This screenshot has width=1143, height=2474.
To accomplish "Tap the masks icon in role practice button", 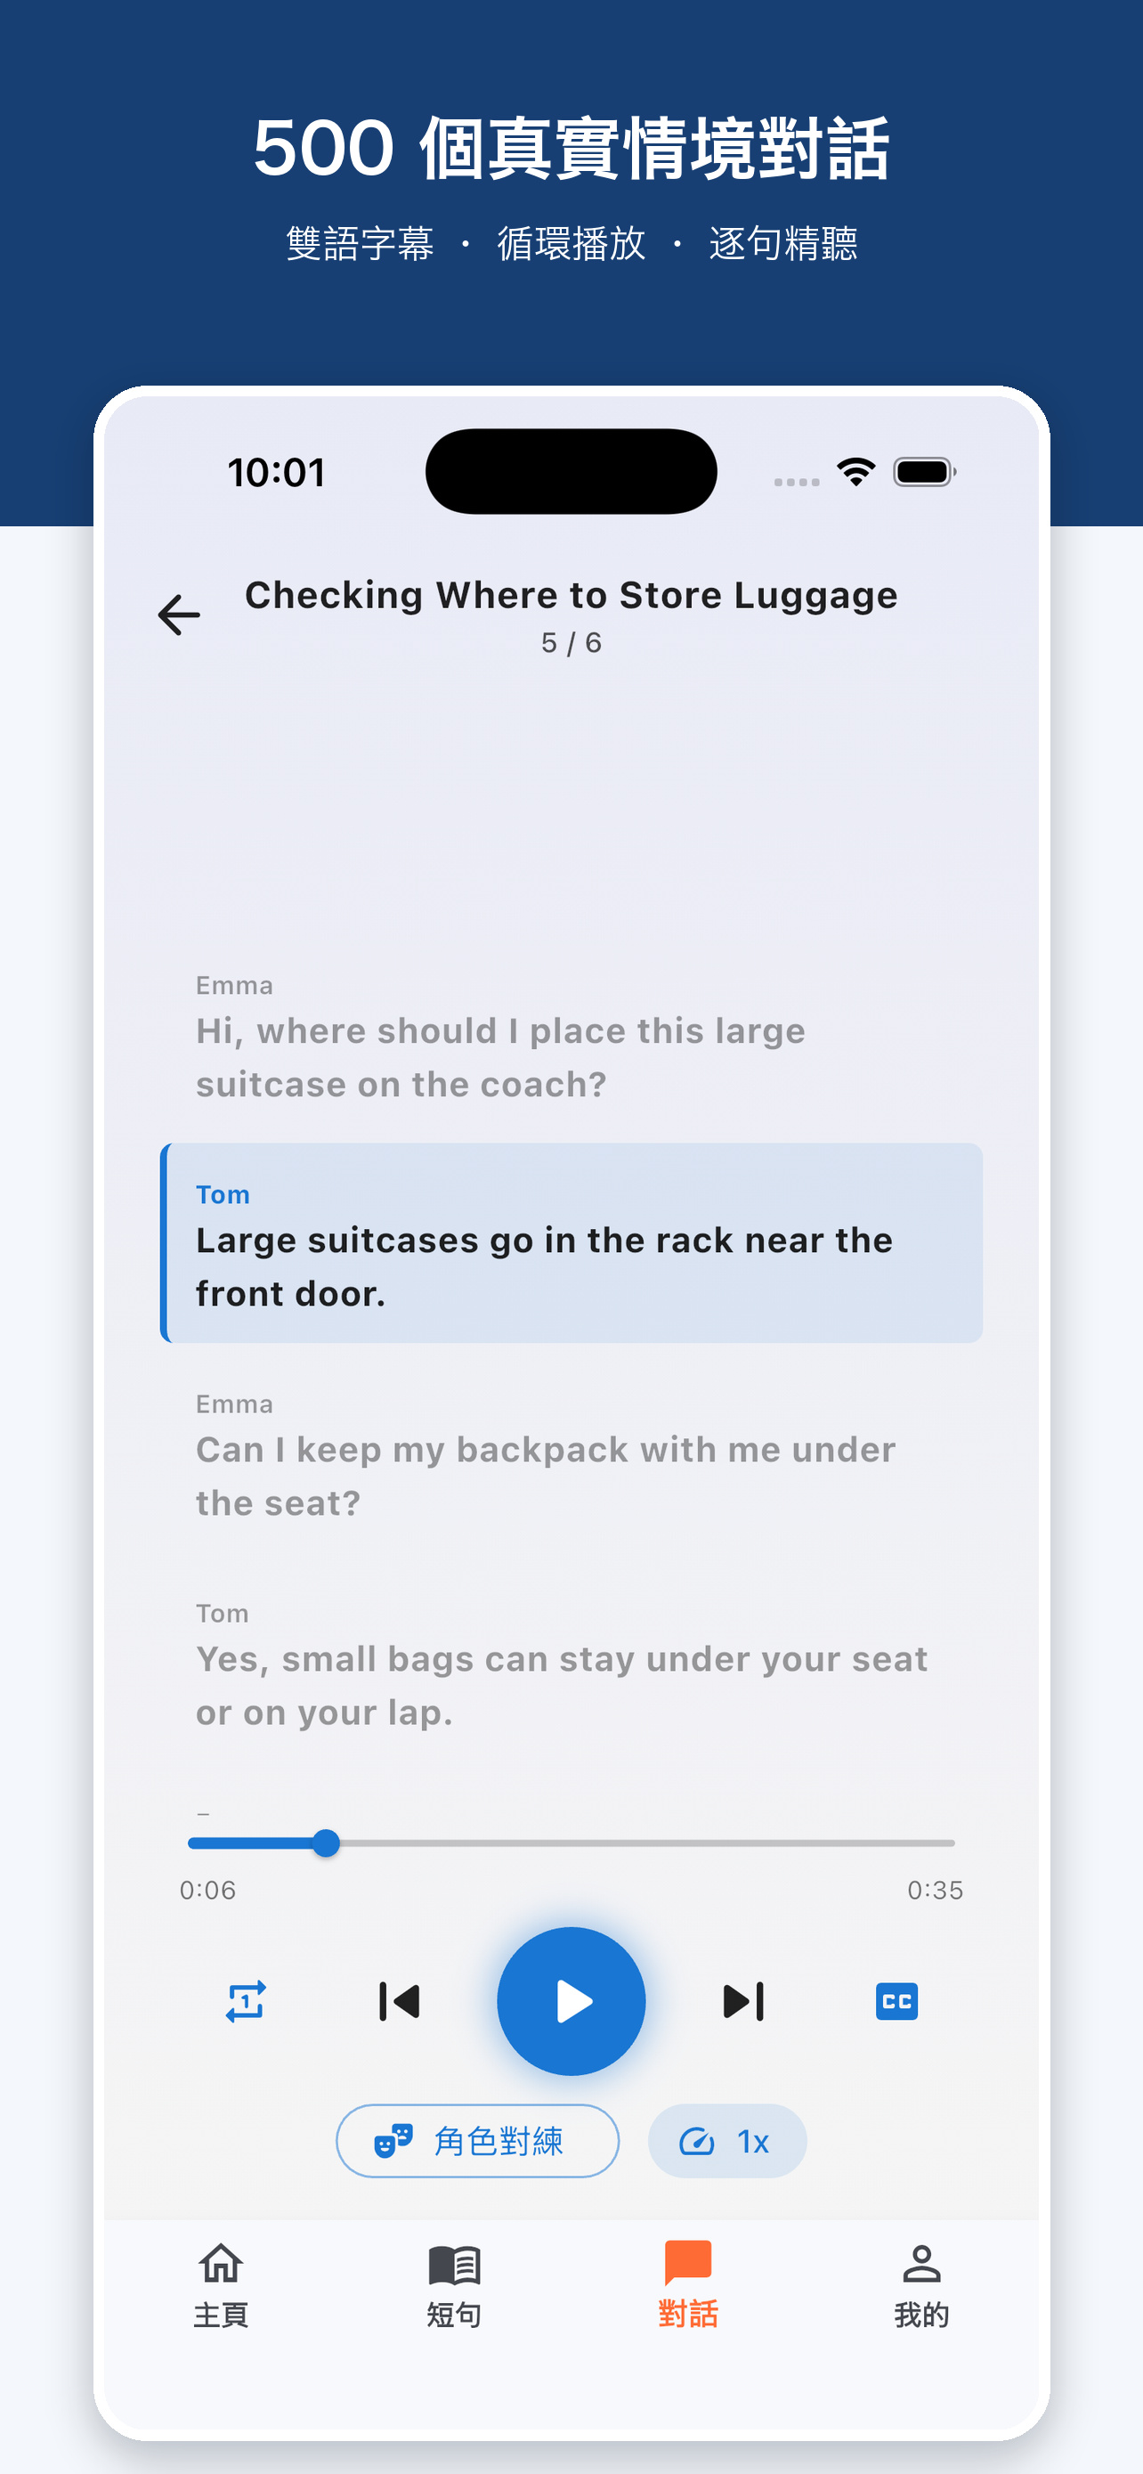I will [393, 2141].
